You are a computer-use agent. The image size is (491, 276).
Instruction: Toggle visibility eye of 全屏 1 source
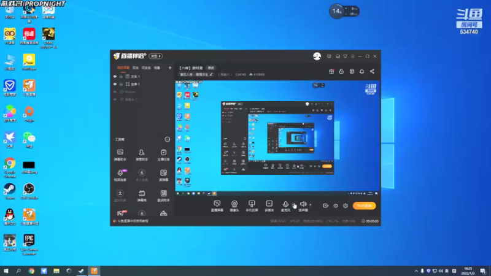[115, 84]
